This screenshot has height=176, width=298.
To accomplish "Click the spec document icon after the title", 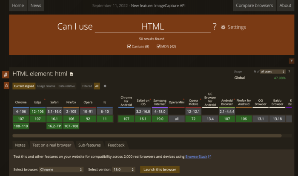I will click(x=72, y=74).
